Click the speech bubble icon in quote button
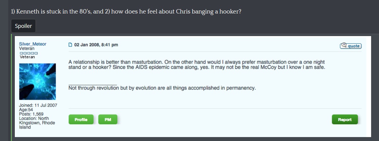 click(x=344, y=45)
